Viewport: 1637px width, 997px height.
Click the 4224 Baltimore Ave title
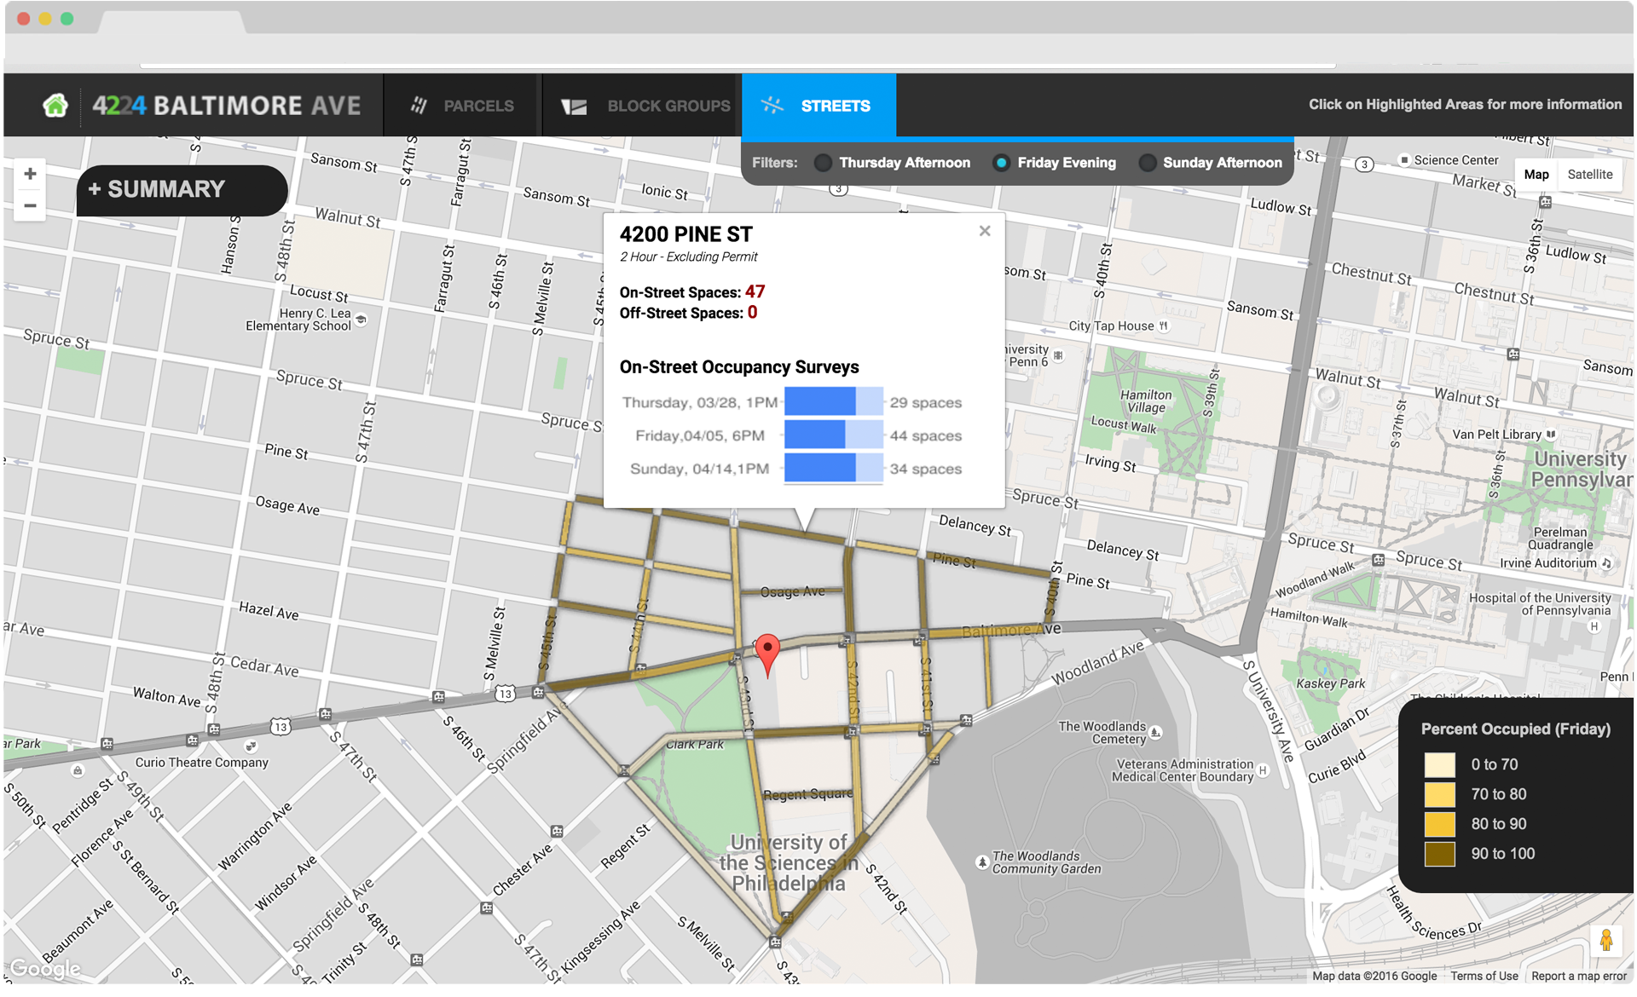[227, 106]
